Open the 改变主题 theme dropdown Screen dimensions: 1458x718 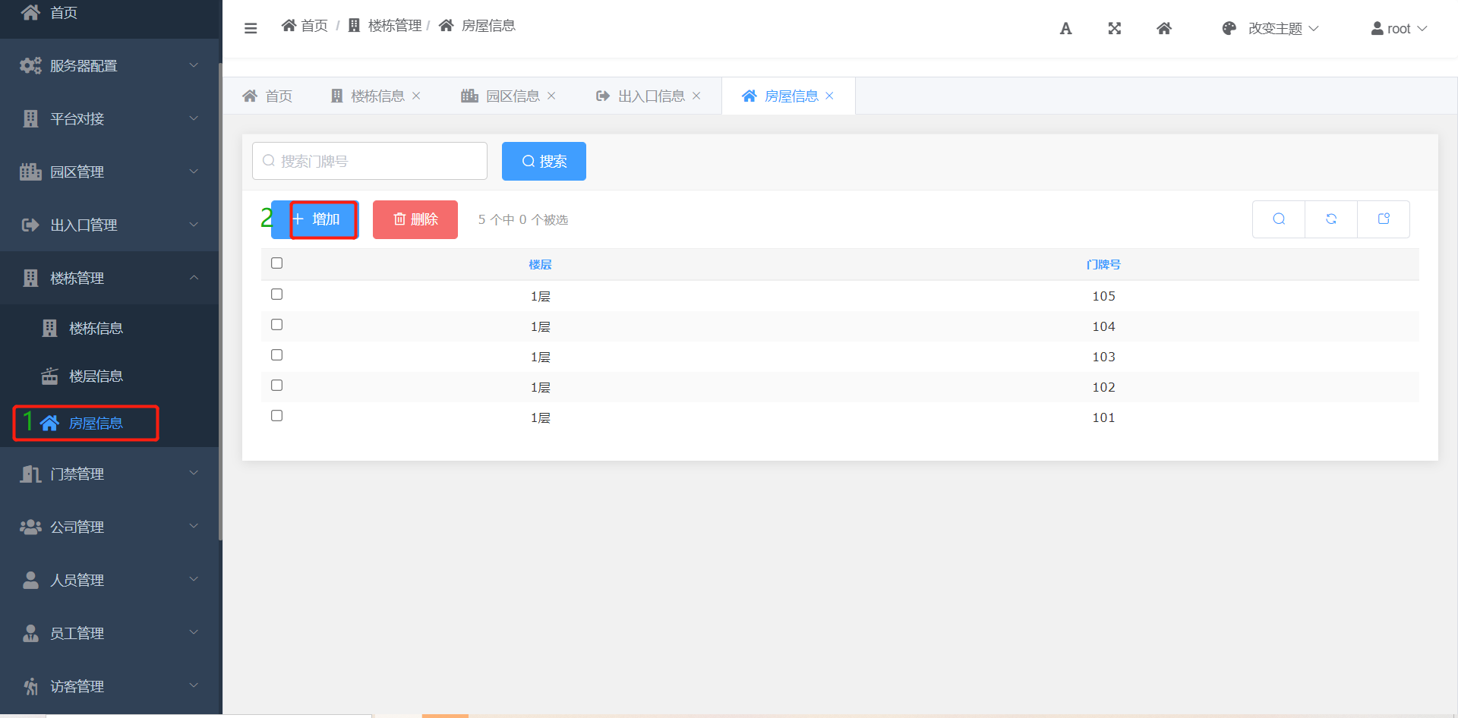pyautogui.click(x=1270, y=29)
